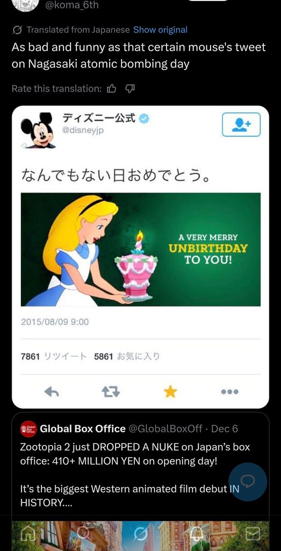The width and height of the screenshot is (281, 551).
Task: Open the Alice unbirthday cake image
Action: click(141, 250)
